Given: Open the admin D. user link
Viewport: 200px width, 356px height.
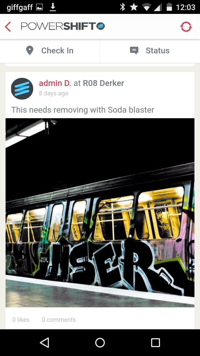Looking at the screenshot, I should point(55,83).
